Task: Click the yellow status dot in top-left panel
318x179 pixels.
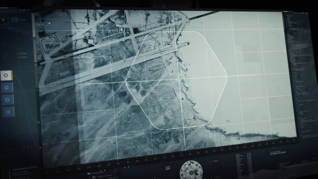Action: [3, 20]
